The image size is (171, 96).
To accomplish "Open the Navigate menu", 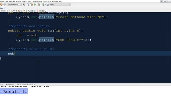I will coord(12,1).
